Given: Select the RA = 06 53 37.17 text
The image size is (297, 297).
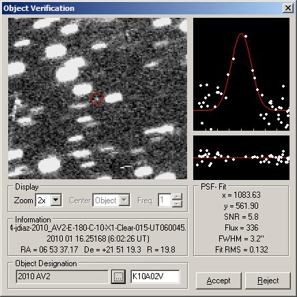Looking at the screenshot, I should coord(49,250).
